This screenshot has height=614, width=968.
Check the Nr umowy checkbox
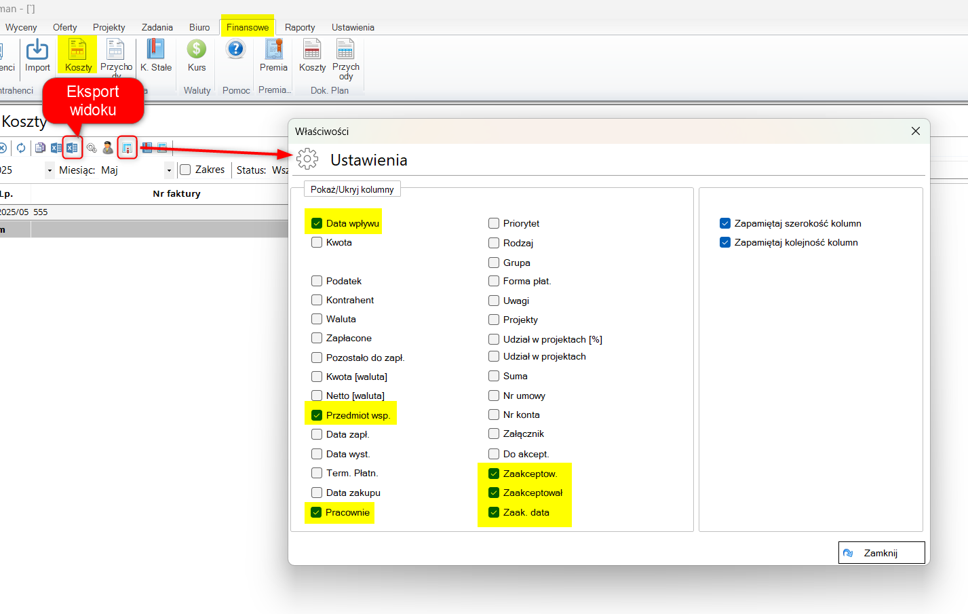[494, 396]
